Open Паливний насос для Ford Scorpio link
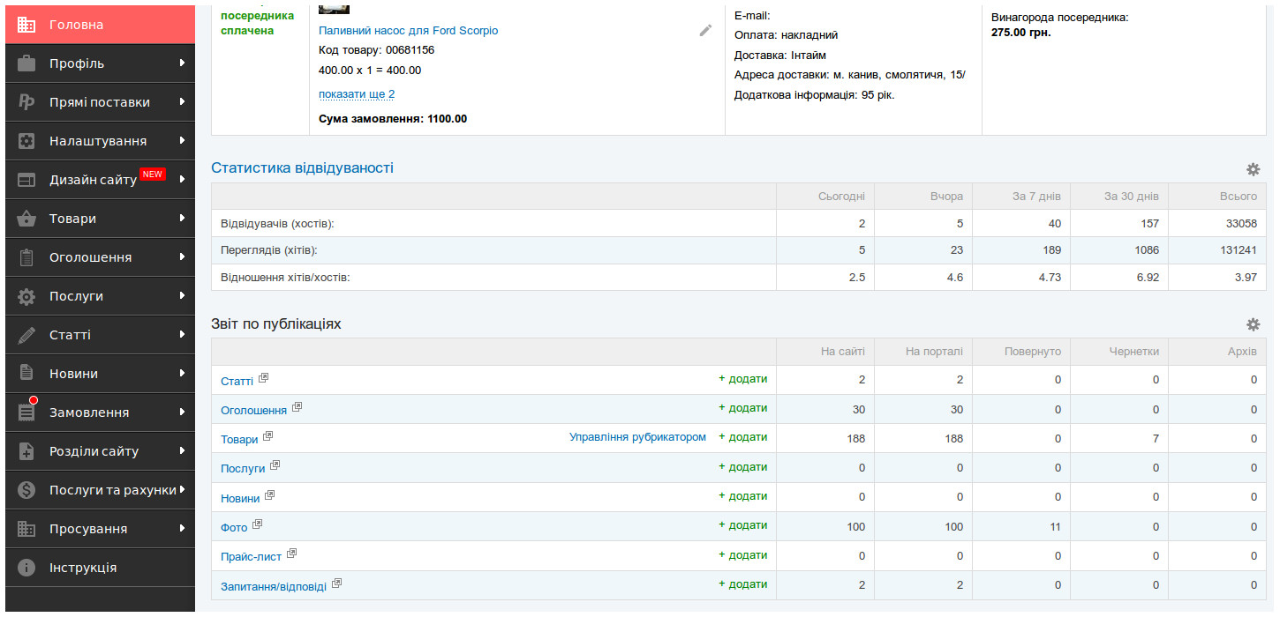Screen dimensions: 1280x617 tap(408, 31)
